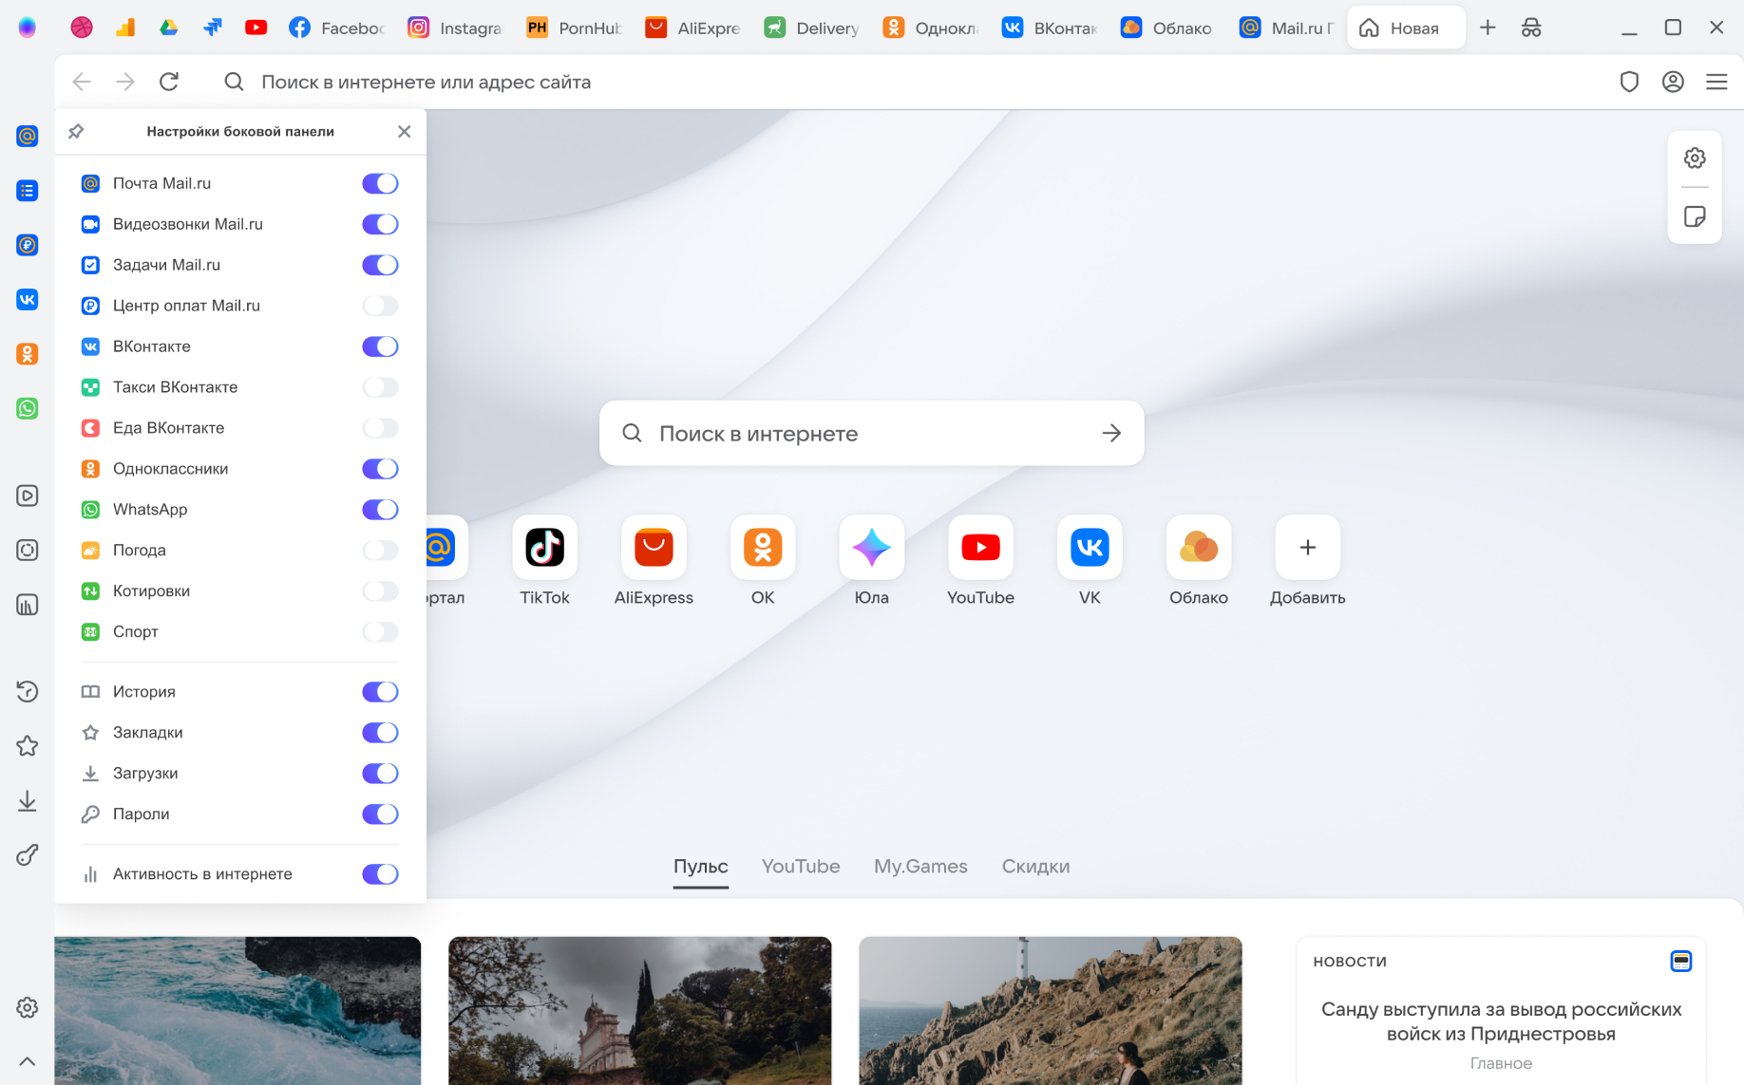The height and width of the screenshot is (1085, 1744).
Task: Switch to the YouTube feed tab
Action: (x=801, y=866)
